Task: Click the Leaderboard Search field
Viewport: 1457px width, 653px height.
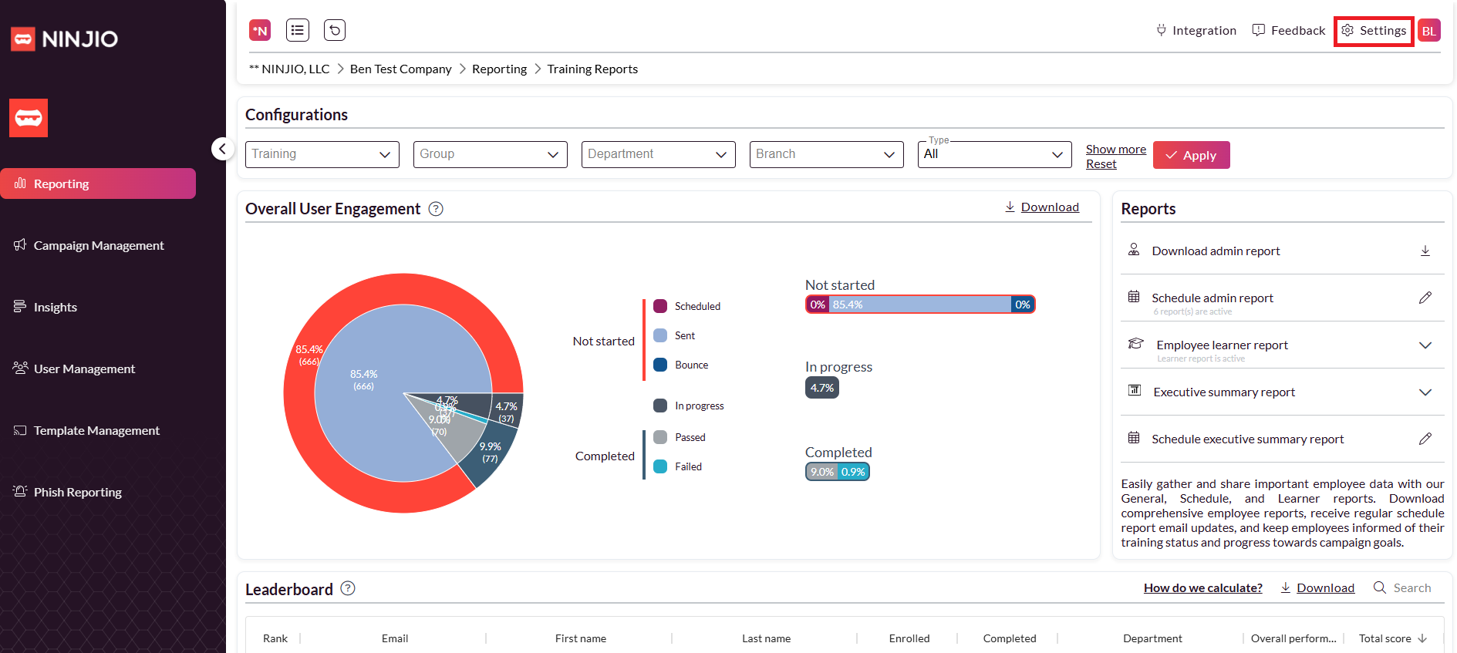Action: pos(1411,588)
